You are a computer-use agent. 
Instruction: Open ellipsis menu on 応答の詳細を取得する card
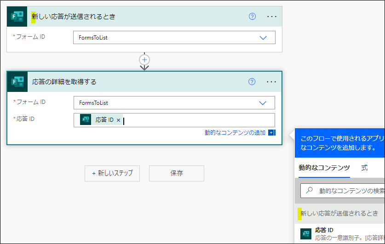pyautogui.click(x=271, y=82)
